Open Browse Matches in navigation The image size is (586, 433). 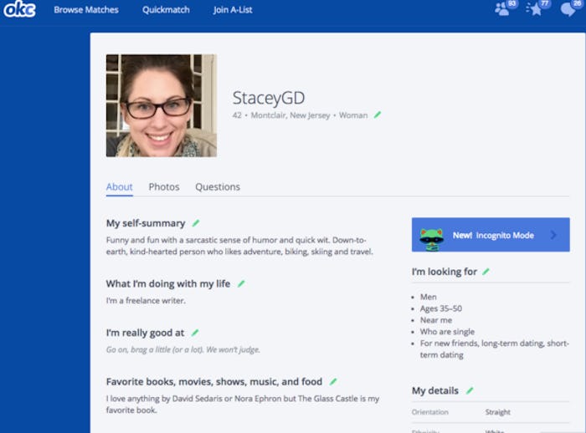[86, 10]
